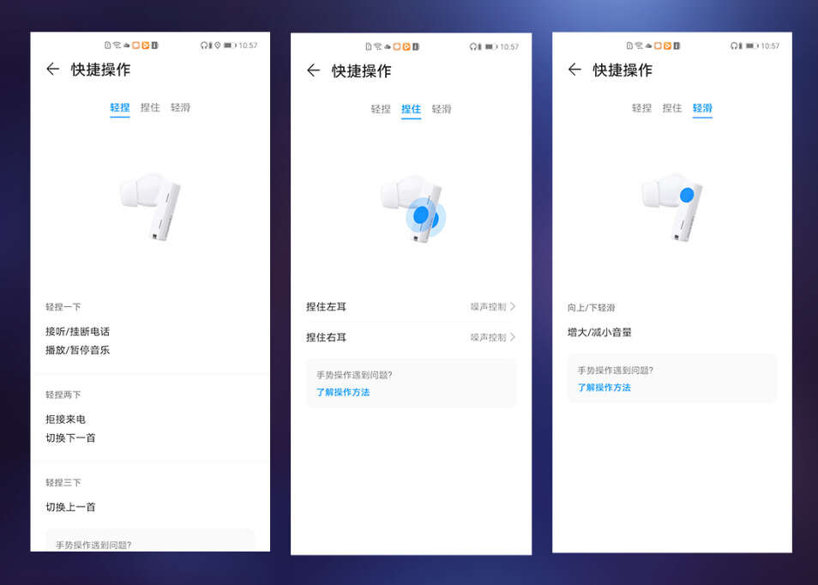Select the 轻捏 tab in left screen
This screenshot has height=585, width=818.
pos(119,107)
